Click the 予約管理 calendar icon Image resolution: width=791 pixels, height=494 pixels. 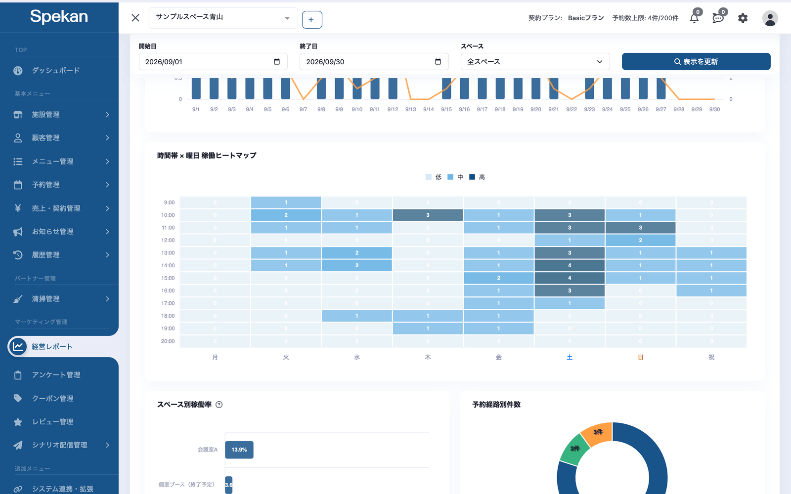18,185
